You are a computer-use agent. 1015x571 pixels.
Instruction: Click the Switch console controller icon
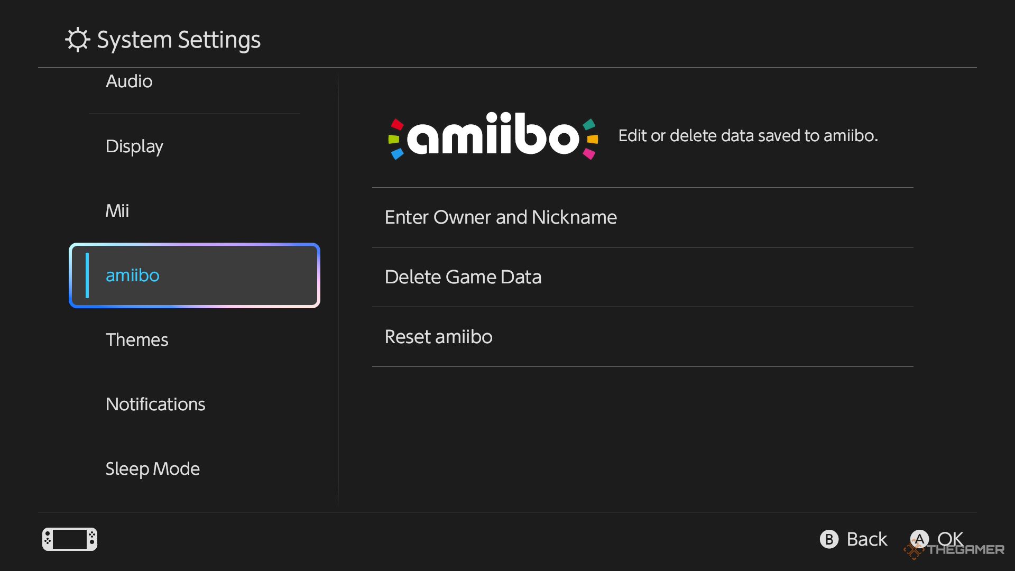click(70, 539)
